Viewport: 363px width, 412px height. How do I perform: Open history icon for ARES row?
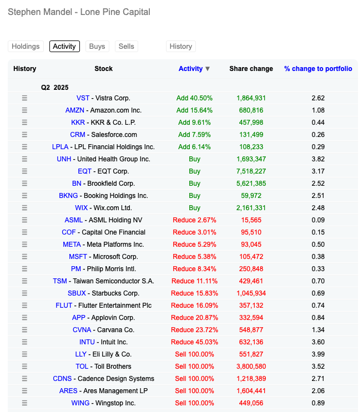pos(24,391)
